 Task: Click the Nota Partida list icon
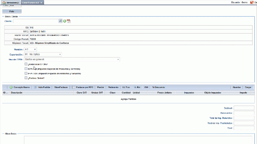pos(35,87)
